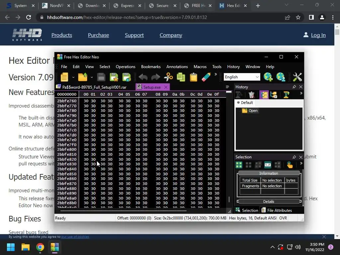
Task: Click the browser address bar URL
Action: coord(127,17)
